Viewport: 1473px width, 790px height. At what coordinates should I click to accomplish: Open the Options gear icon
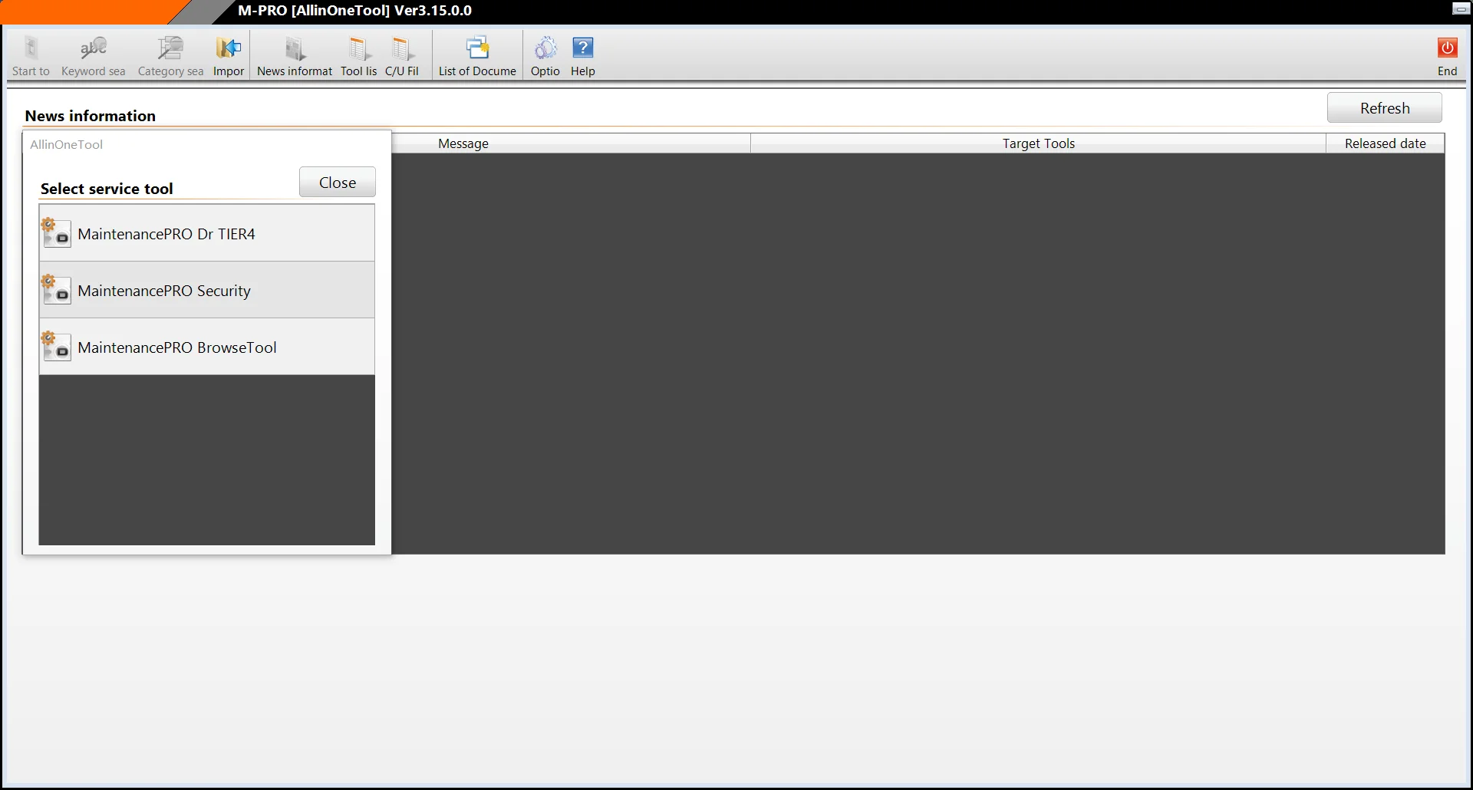click(545, 48)
